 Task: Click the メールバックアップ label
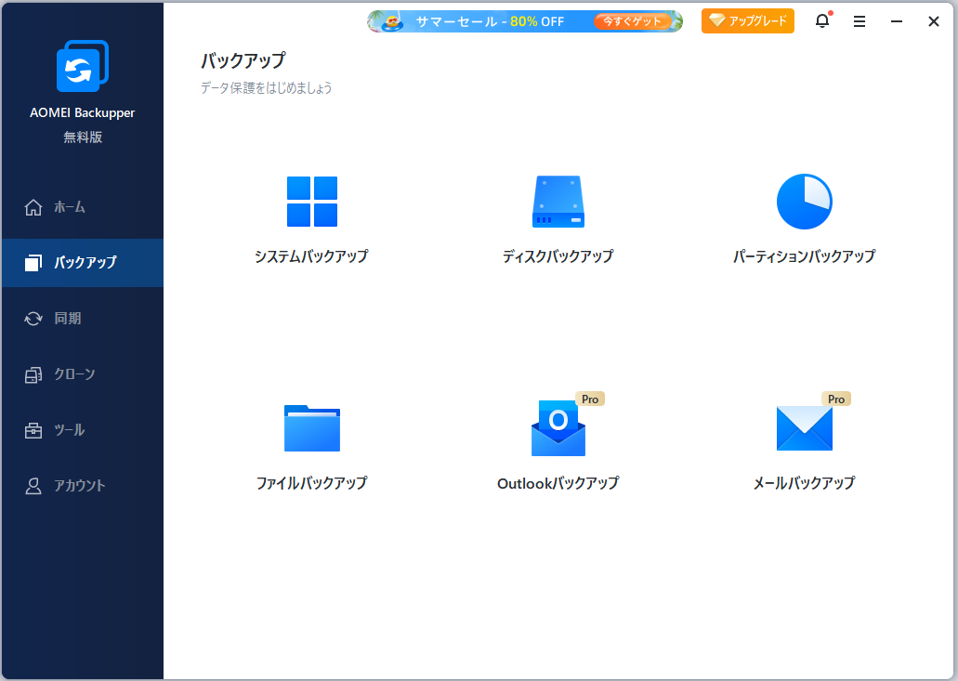pos(804,483)
